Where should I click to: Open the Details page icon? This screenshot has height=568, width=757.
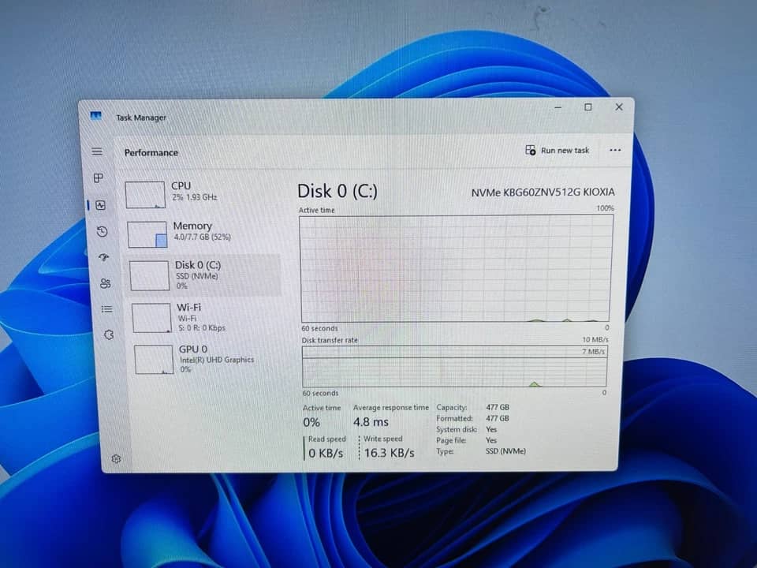click(107, 309)
